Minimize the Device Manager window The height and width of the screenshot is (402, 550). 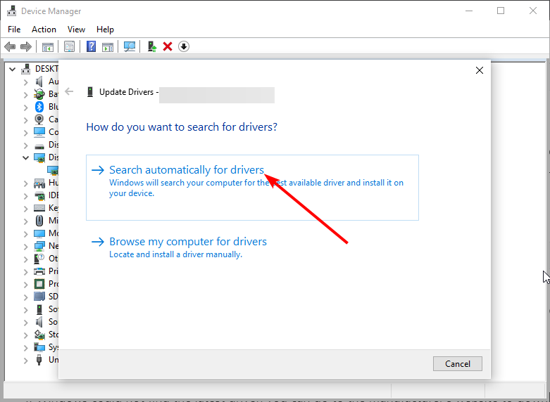pyautogui.click(x=468, y=11)
